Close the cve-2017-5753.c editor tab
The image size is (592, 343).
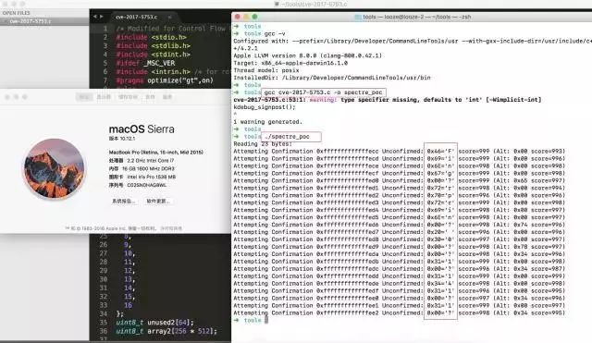tap(169, 17)
